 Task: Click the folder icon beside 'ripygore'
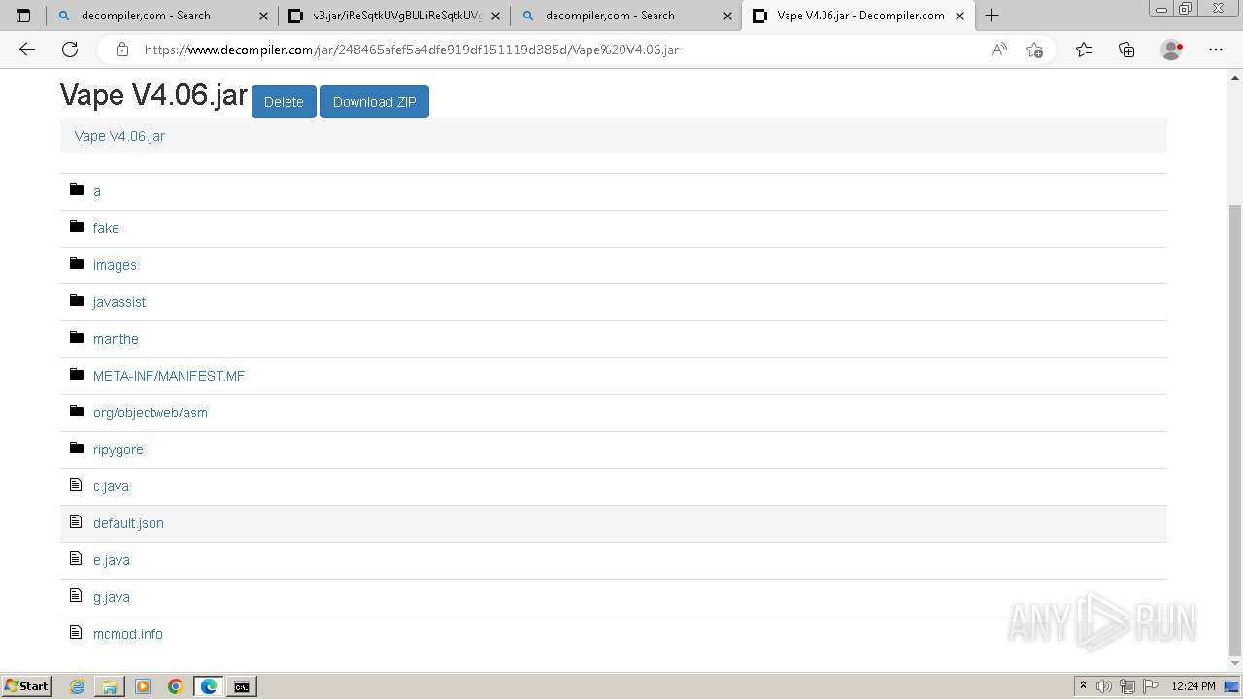coord(77,449)
